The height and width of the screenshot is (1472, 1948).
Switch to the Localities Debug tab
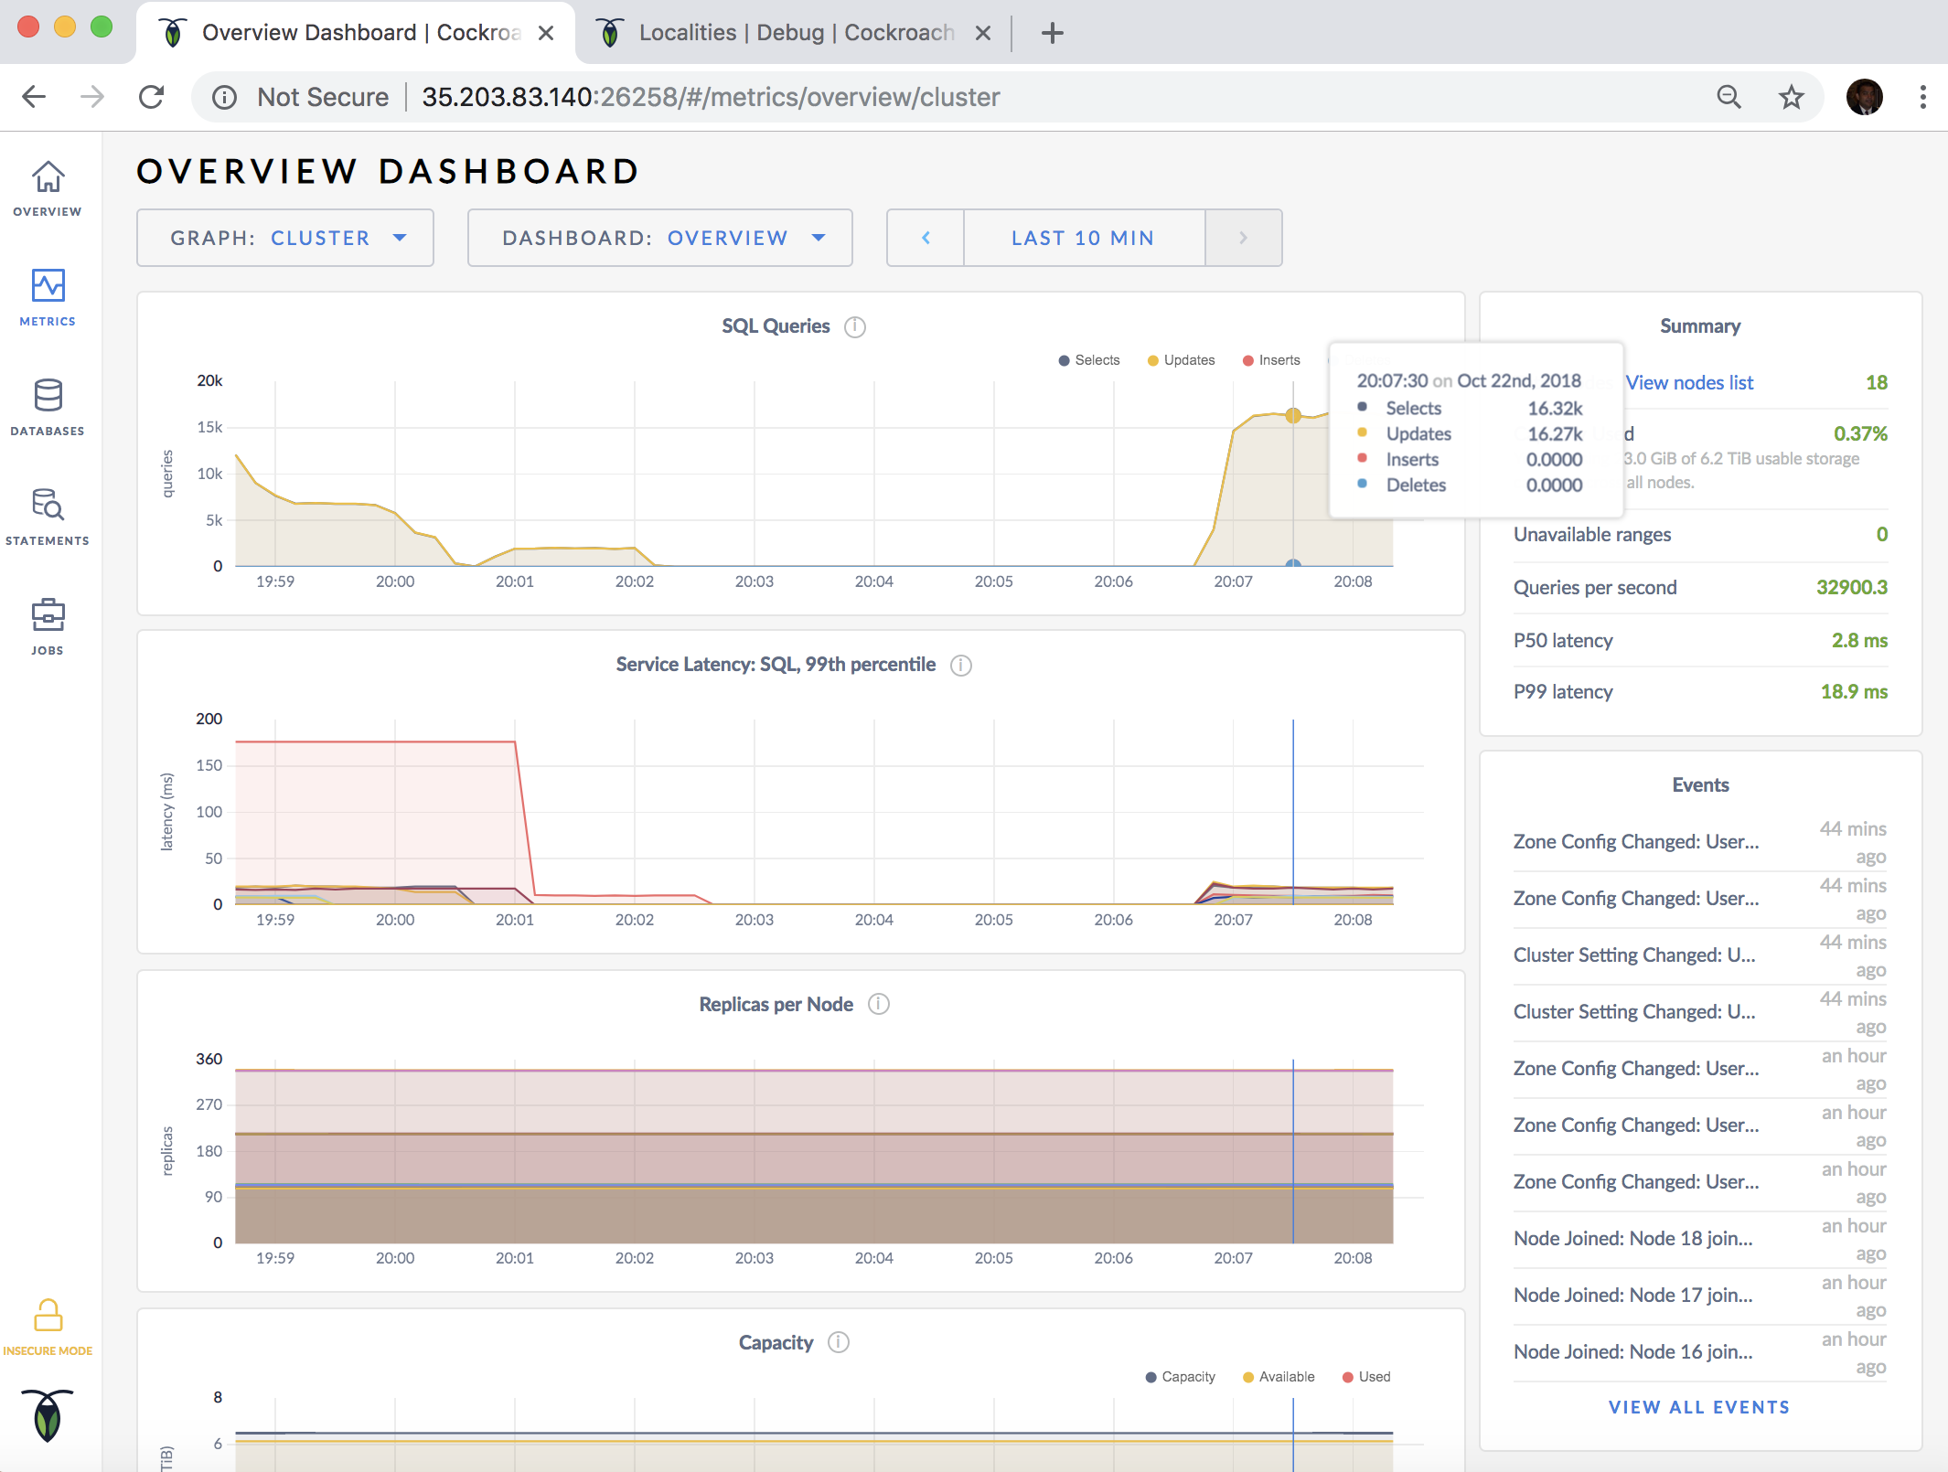pyautogui.click(x=788, y=32)
